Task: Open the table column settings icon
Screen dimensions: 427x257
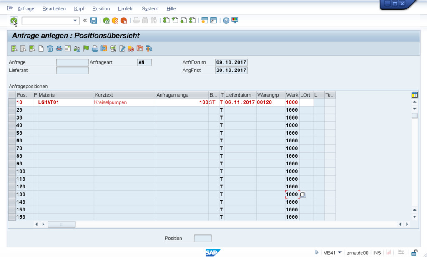Action: [x=414, y=95]
